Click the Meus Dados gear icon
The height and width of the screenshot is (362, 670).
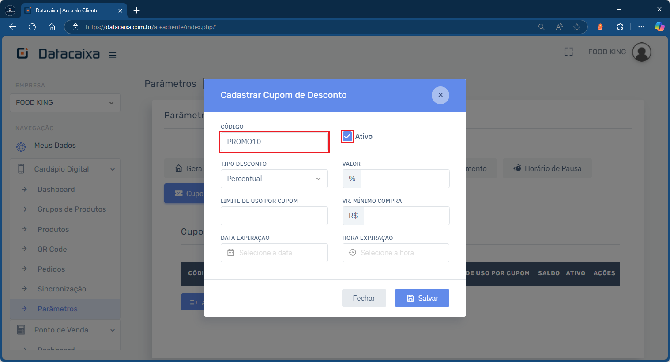21,147
